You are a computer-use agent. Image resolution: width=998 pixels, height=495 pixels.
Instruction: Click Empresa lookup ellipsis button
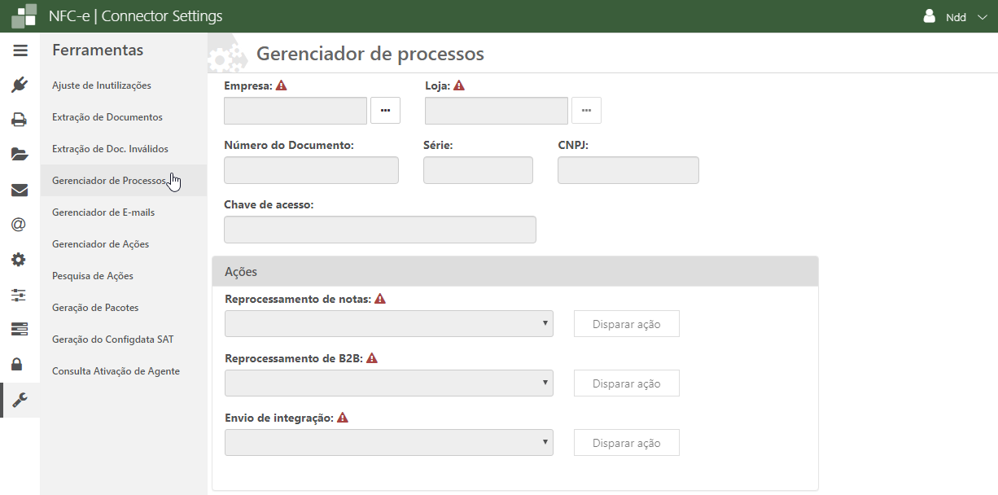(x=385, y=110)
